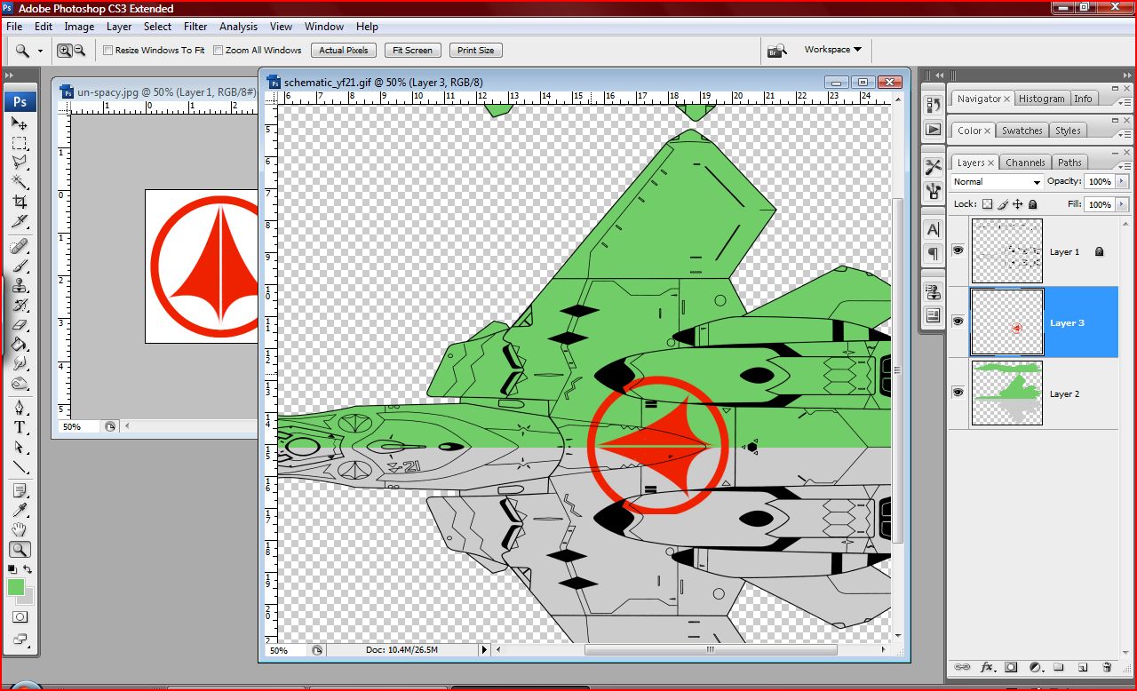Enable Resize Windows To Fit

[x=108, y=51]
